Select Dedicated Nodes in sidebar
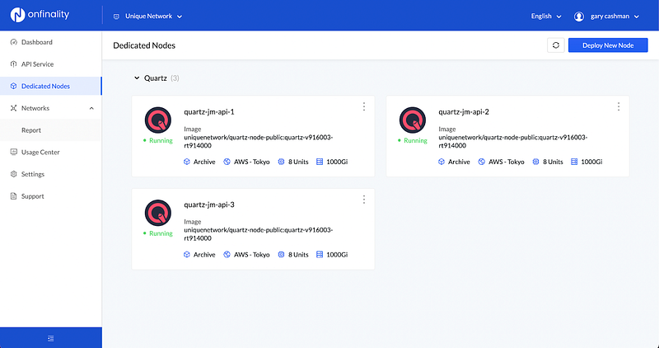659x348 pixels. coord(50,86)
